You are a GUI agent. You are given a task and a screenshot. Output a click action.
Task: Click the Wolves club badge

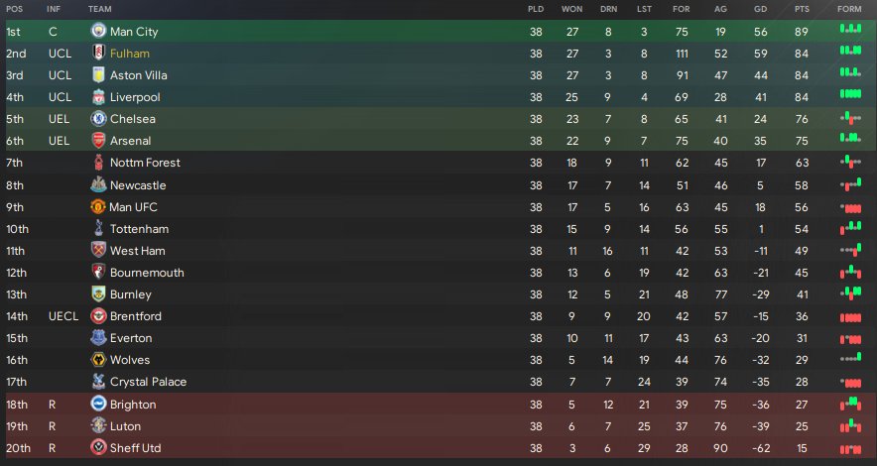tap(97, 360)
